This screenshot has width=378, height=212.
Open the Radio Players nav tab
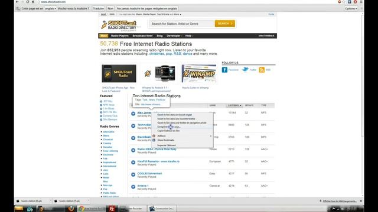coord(120,36)
